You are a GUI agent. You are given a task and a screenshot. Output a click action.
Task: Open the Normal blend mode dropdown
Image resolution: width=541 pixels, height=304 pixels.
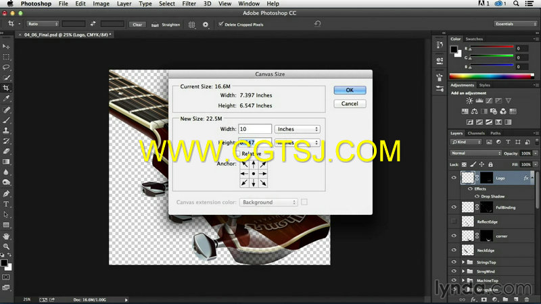pos(475,153)
